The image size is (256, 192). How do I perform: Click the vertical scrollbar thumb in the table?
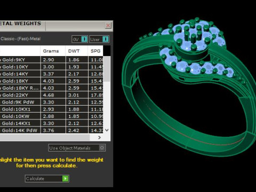coord(107,69)
